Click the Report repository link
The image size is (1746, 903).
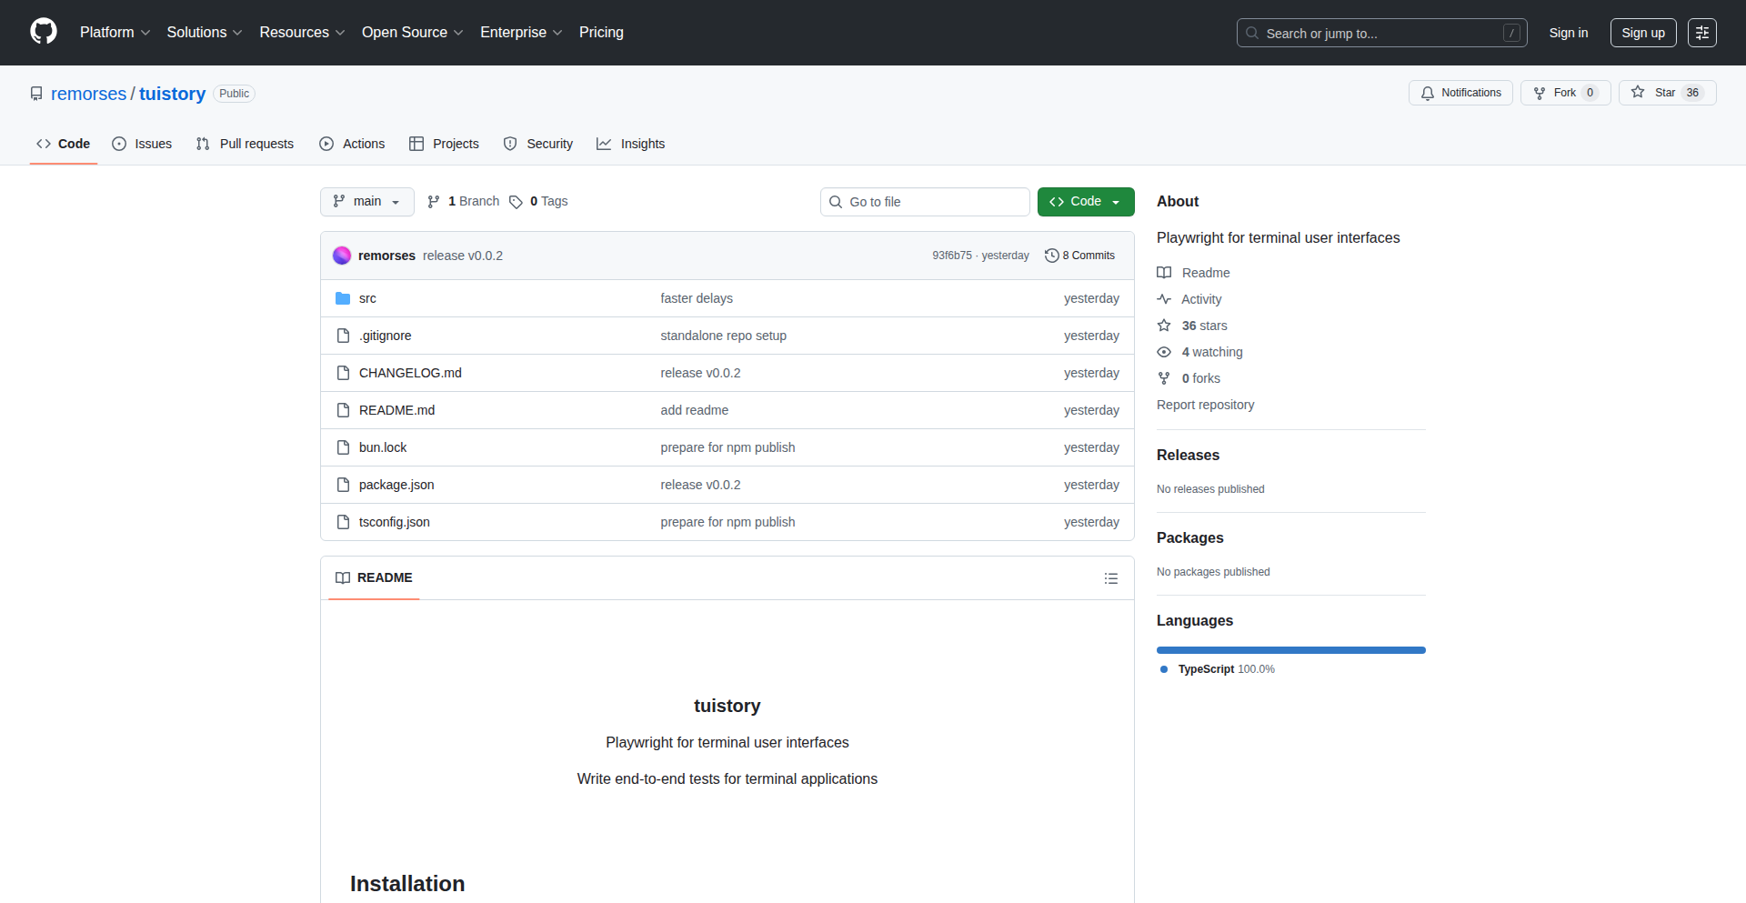[1205, 405]
